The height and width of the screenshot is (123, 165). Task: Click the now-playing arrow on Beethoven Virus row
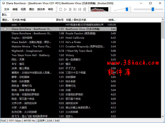coord(5,29)
